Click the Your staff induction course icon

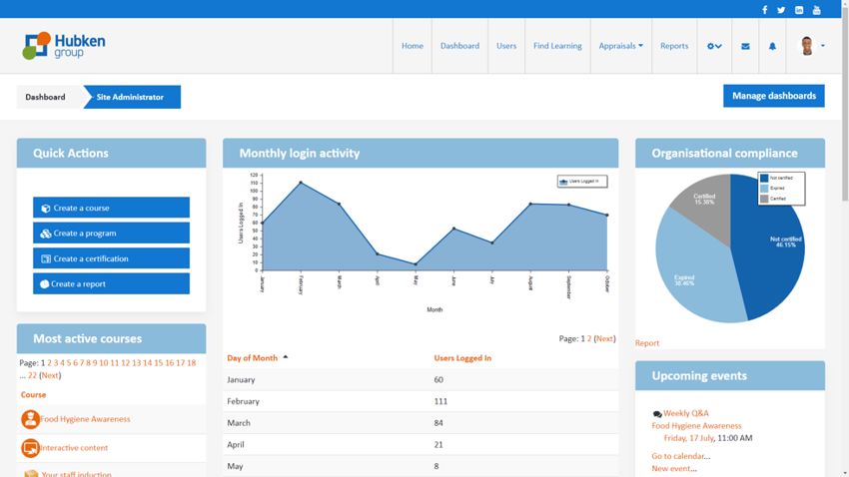pyautogui.click(x=31, y=473)
